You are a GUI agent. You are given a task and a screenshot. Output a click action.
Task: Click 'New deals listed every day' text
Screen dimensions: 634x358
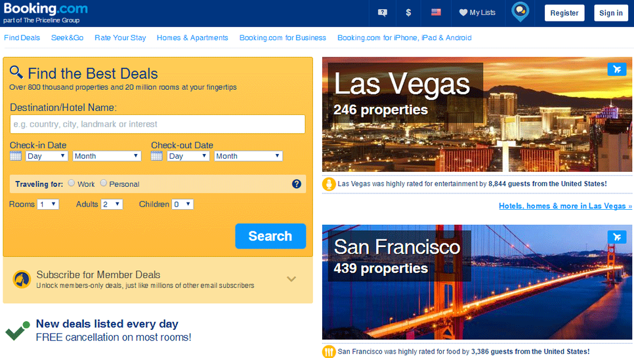tap(107, 324)
